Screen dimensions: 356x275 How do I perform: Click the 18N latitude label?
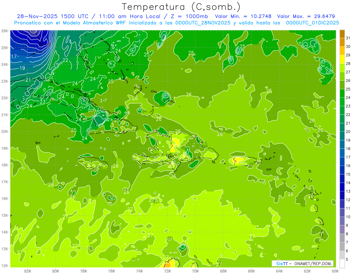[4, 165]
